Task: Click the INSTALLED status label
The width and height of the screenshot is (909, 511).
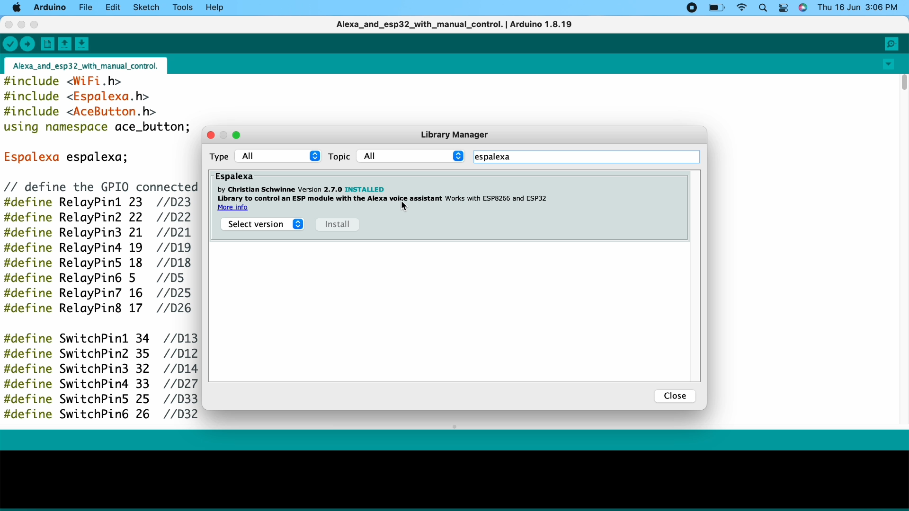Action: (x=365, y=190)
